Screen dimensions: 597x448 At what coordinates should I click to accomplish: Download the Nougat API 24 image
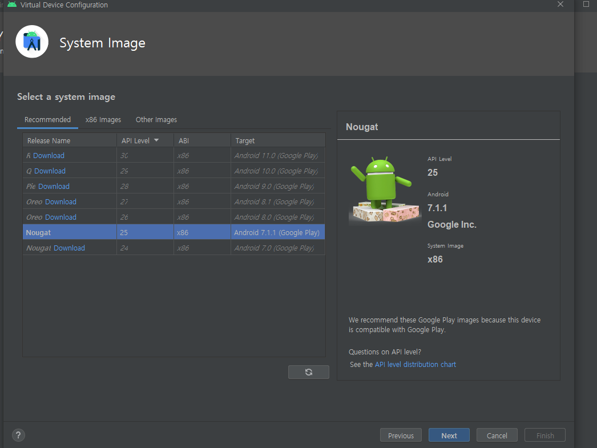tap(69, 248)
